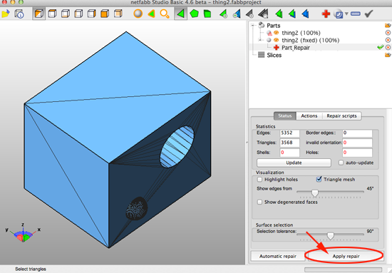This screenshot has height=273, width=392.
Task: Click the green cube shell selection icon
Action: pyautogui.click(x=207, y=14)
